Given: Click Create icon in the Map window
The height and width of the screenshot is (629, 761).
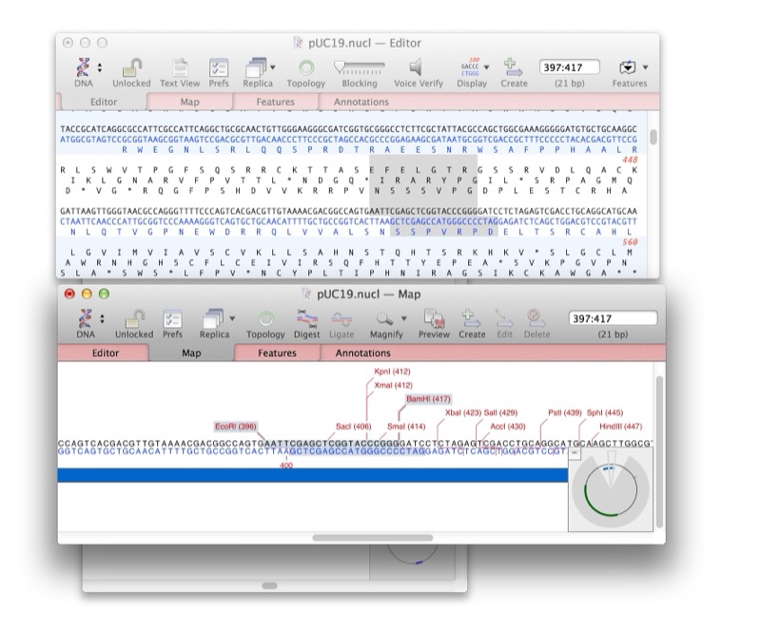Looking at the screenshot, I should coord(471,319).
